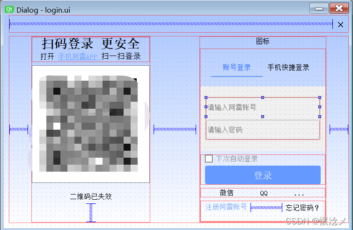353x230 pixels.
Task: Focus the 请输入密码 input field
Action: point(263,130)
